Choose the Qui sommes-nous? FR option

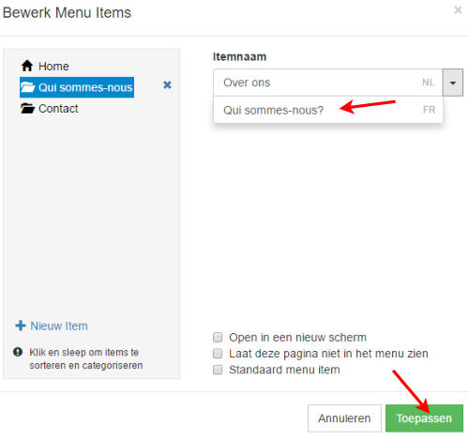(x=328, y=110)
